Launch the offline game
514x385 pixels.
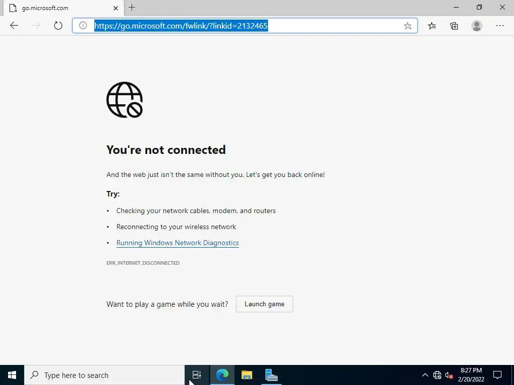click(264, 304)
